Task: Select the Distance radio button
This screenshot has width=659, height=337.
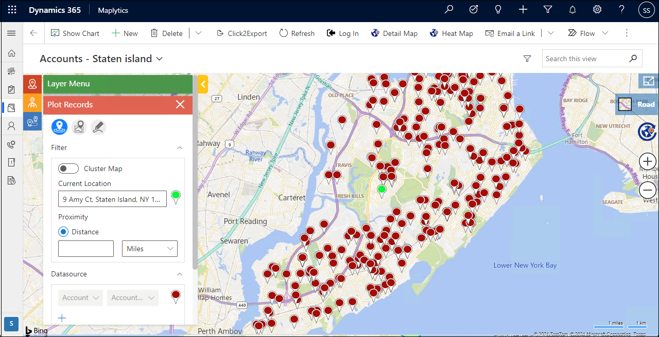Action: [x=63, y=232]
